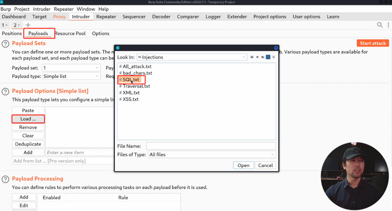Create a new folder in file dialog
392x211 pixels.
point(263,57)
